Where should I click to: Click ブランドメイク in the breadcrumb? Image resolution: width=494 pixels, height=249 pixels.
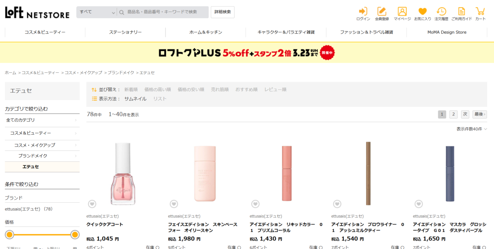(x=121, y=73)
